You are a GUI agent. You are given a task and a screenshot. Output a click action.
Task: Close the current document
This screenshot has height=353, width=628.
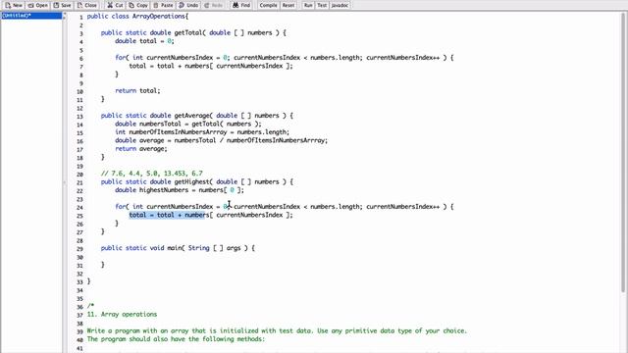(87, 5)
